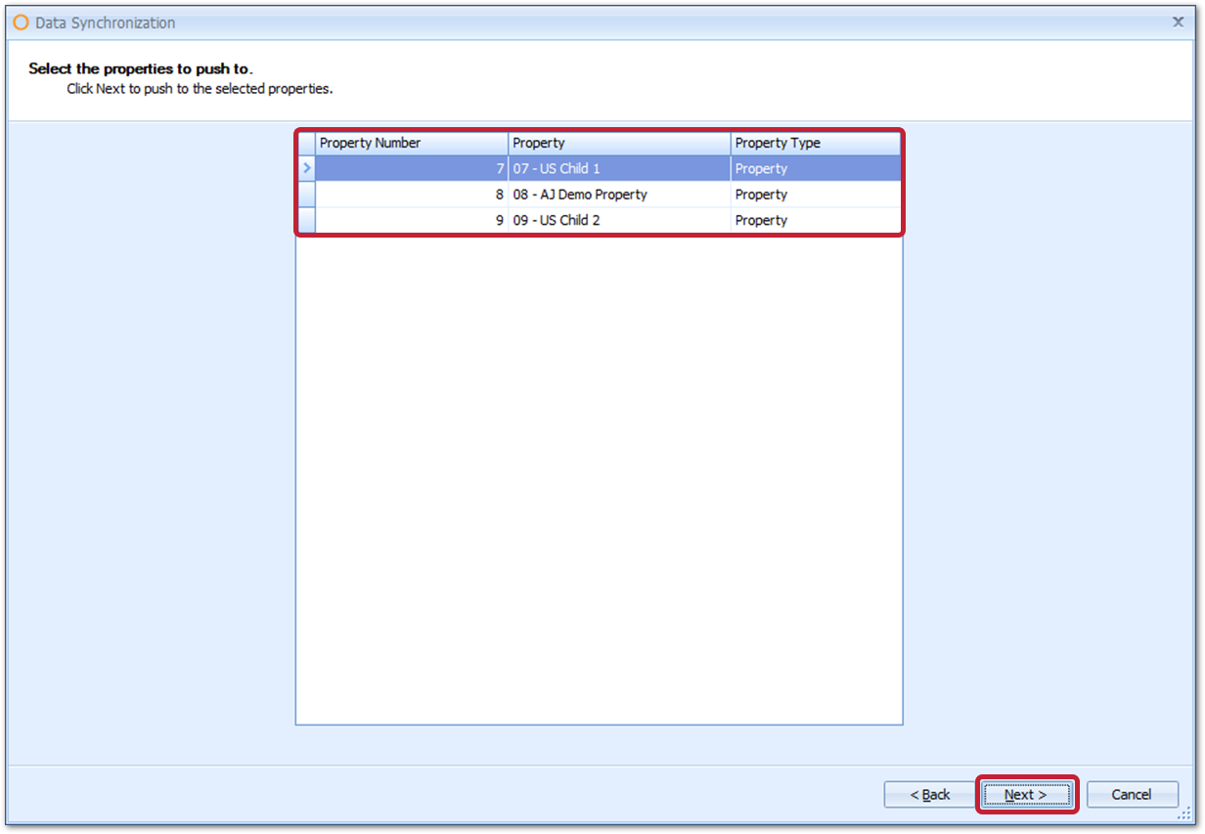1205x834 pixels.
Task: Sort by the Property Type column header
Action: pos(814,143)
